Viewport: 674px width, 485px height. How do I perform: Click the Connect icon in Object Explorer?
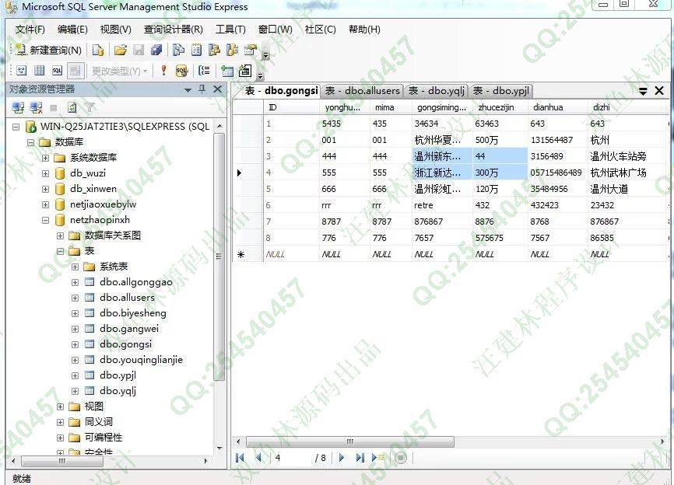(18, 107)
